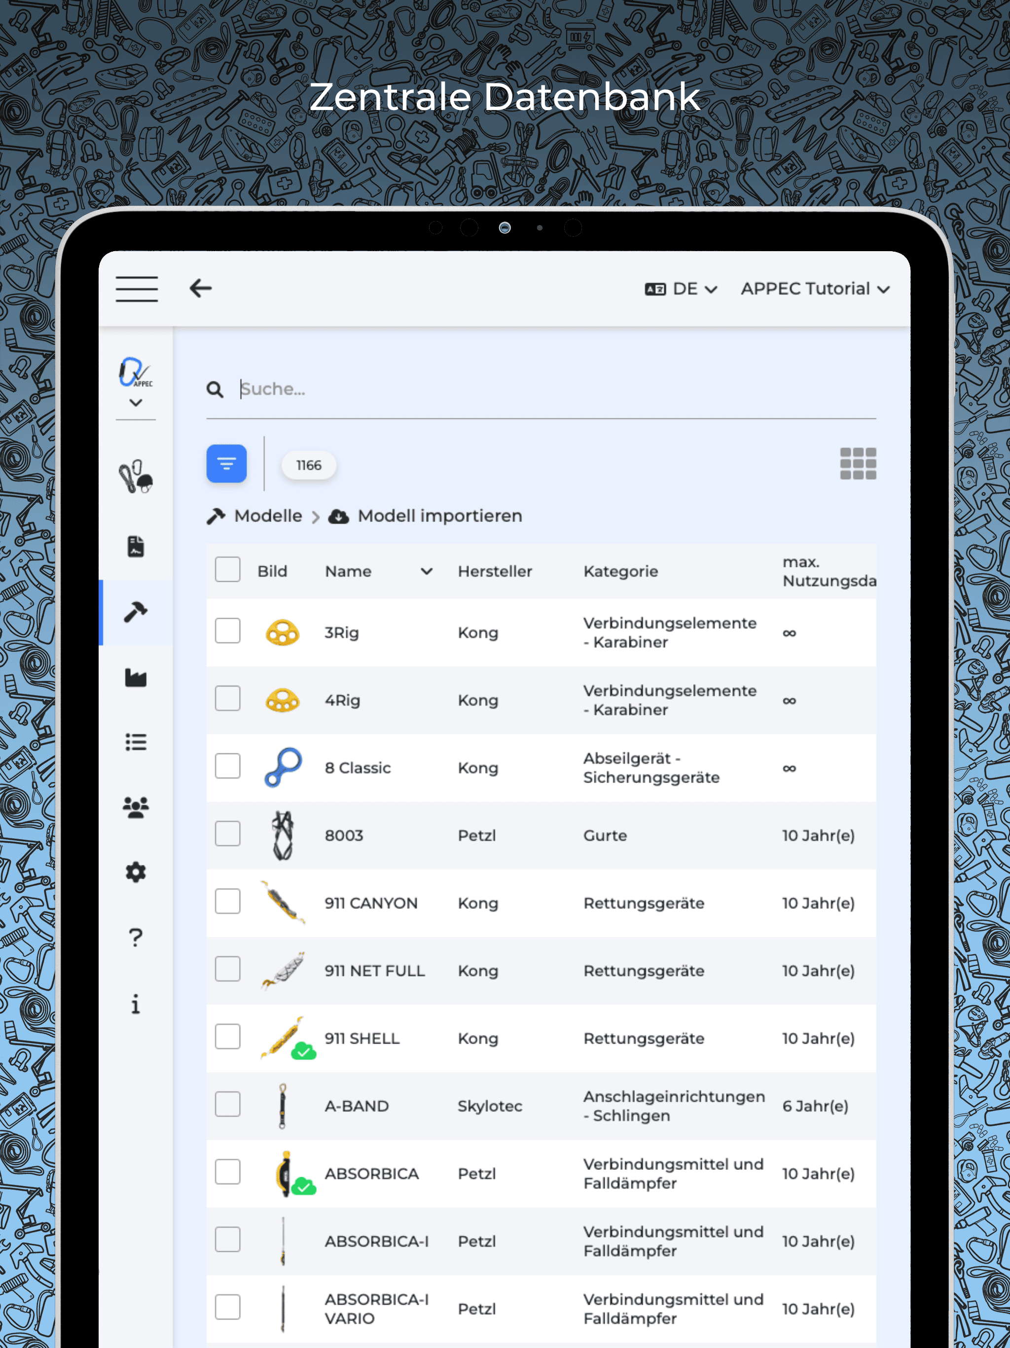Open the hamburger navigation menu
The image size is (1010, 1348).
pyautogui.click(x=137, y=288)
